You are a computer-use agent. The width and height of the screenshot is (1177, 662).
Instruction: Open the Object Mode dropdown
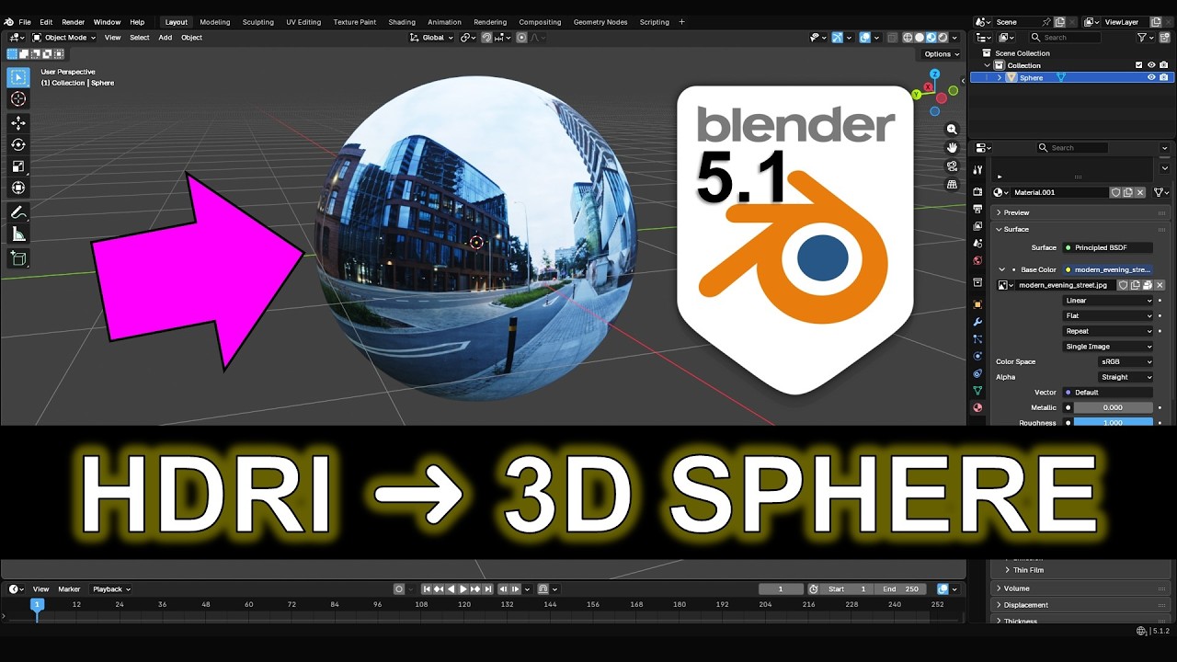(x=65, y=38)
